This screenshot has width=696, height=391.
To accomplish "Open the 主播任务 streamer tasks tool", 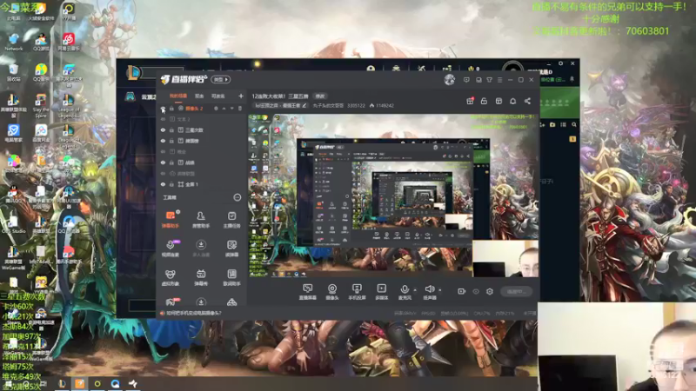I will (231, 220).
